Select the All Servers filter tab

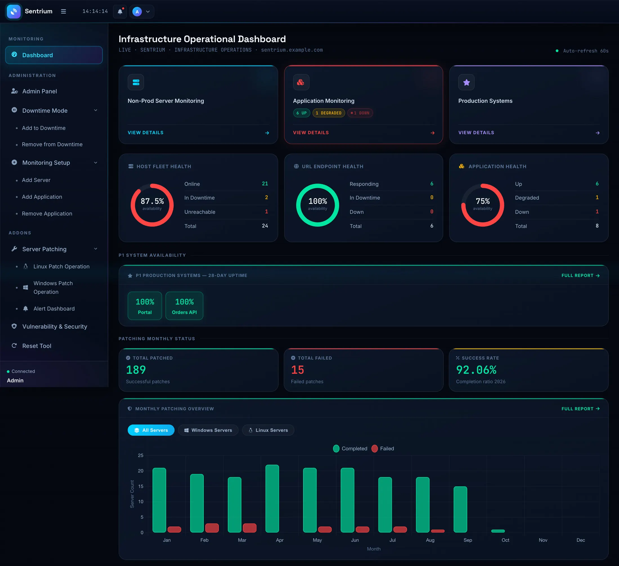tap(151, 430)
